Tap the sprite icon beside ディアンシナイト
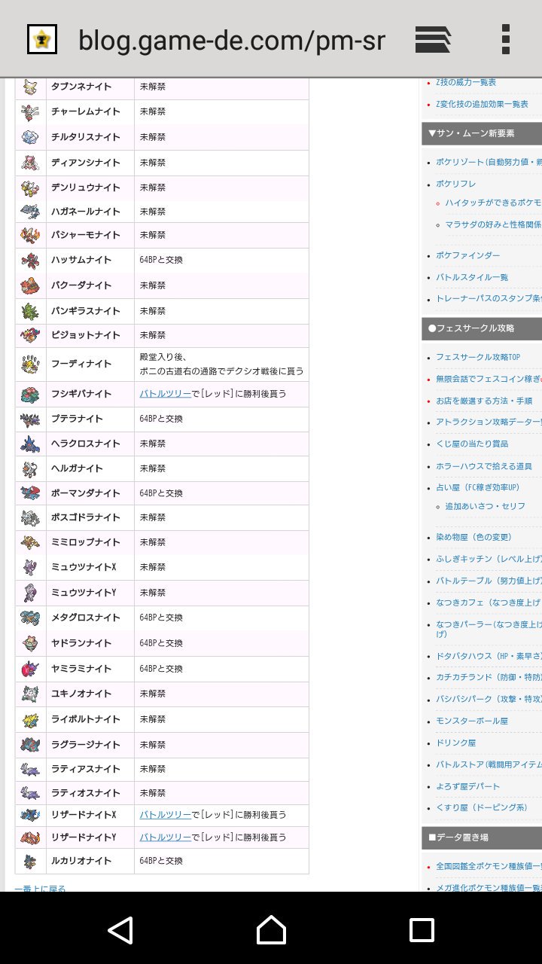The height and width of the screenshot is (964, 542). (30, 163)
